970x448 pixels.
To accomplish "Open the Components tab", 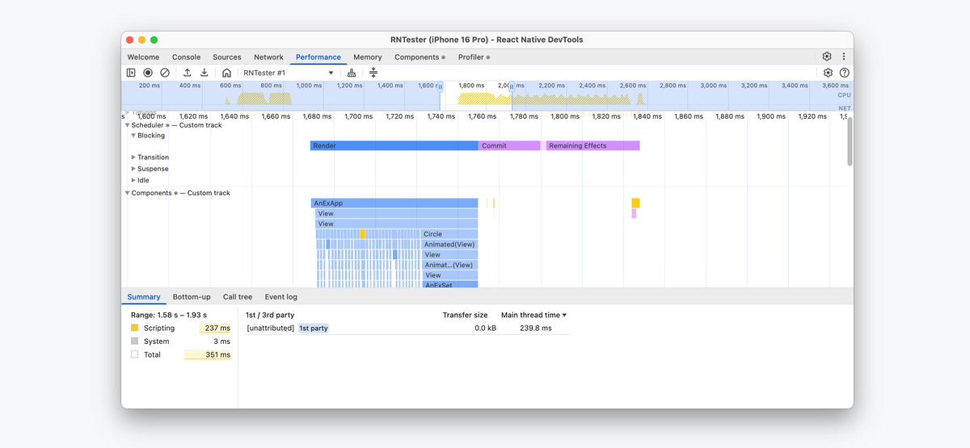I will click(x=420, y=57).
